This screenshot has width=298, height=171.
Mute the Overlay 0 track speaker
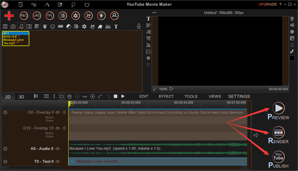[x=64, y=112]
